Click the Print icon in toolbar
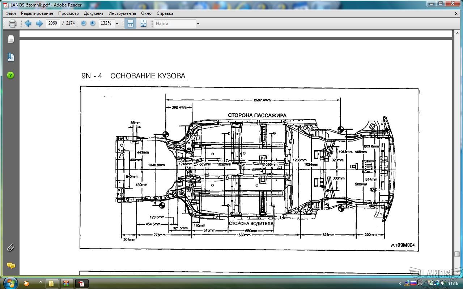 [x=12, y=23]
